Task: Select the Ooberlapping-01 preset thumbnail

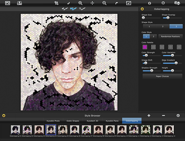Action: click(16, 130)
